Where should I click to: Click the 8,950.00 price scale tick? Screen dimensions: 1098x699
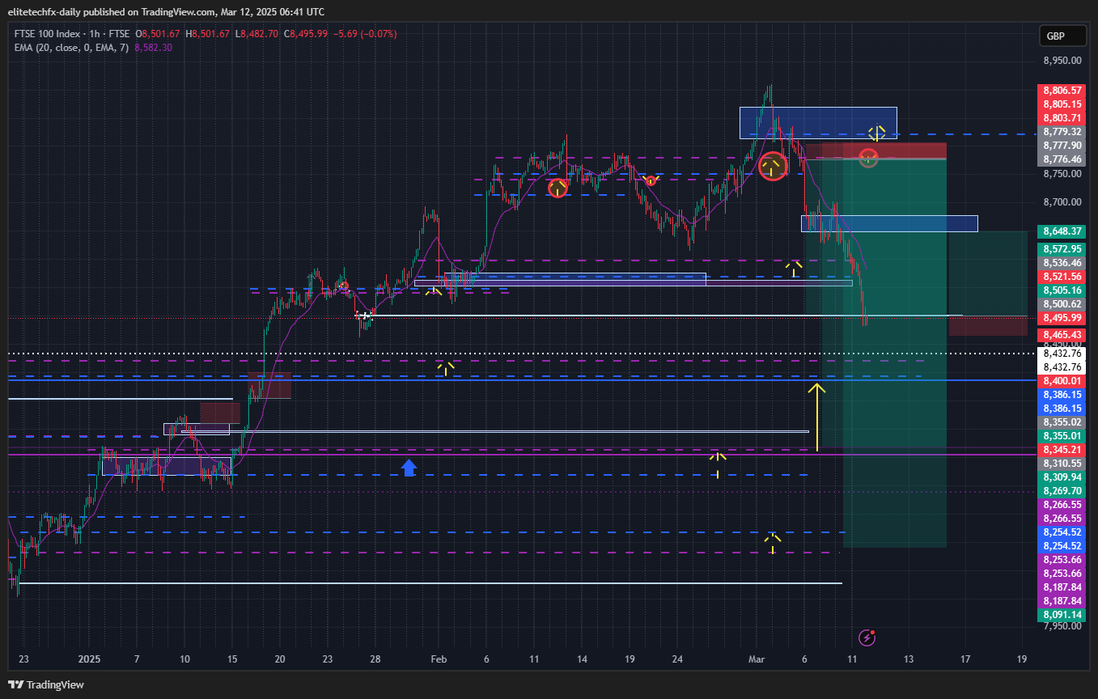pyautogui.click(x=1062, y=61)
